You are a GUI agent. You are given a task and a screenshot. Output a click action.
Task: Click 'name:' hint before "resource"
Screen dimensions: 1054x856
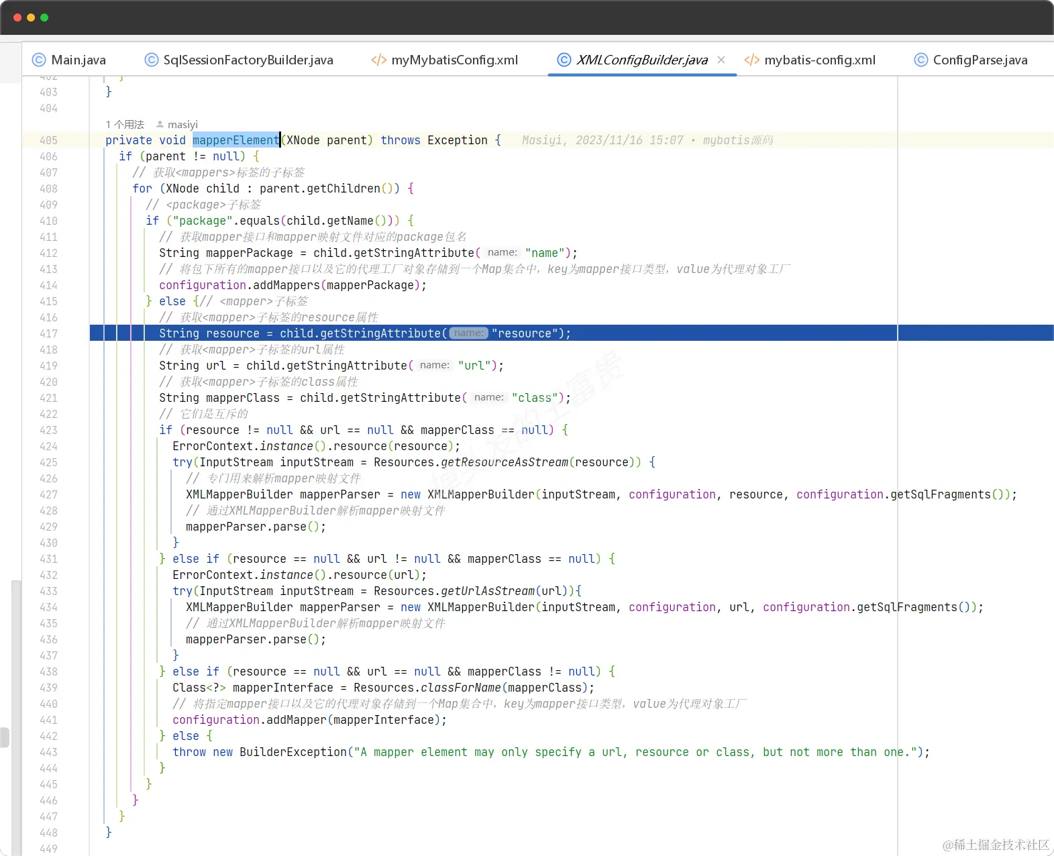468,333
